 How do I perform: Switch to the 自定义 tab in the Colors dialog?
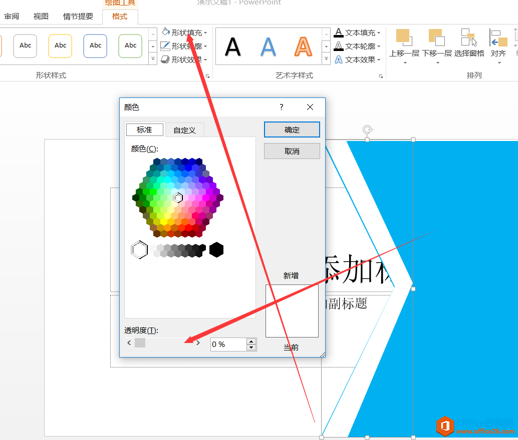[x=184, y=129]
